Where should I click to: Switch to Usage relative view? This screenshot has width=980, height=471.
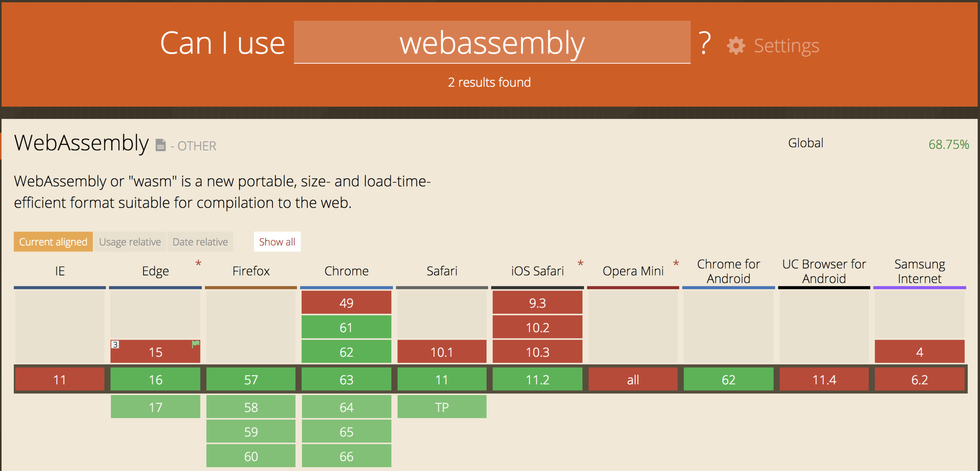click(130, 242)
